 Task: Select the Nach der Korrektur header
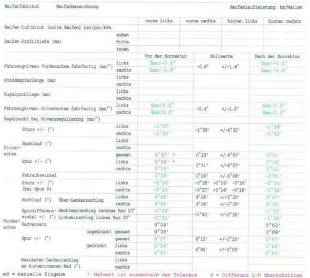coord(277,56)
